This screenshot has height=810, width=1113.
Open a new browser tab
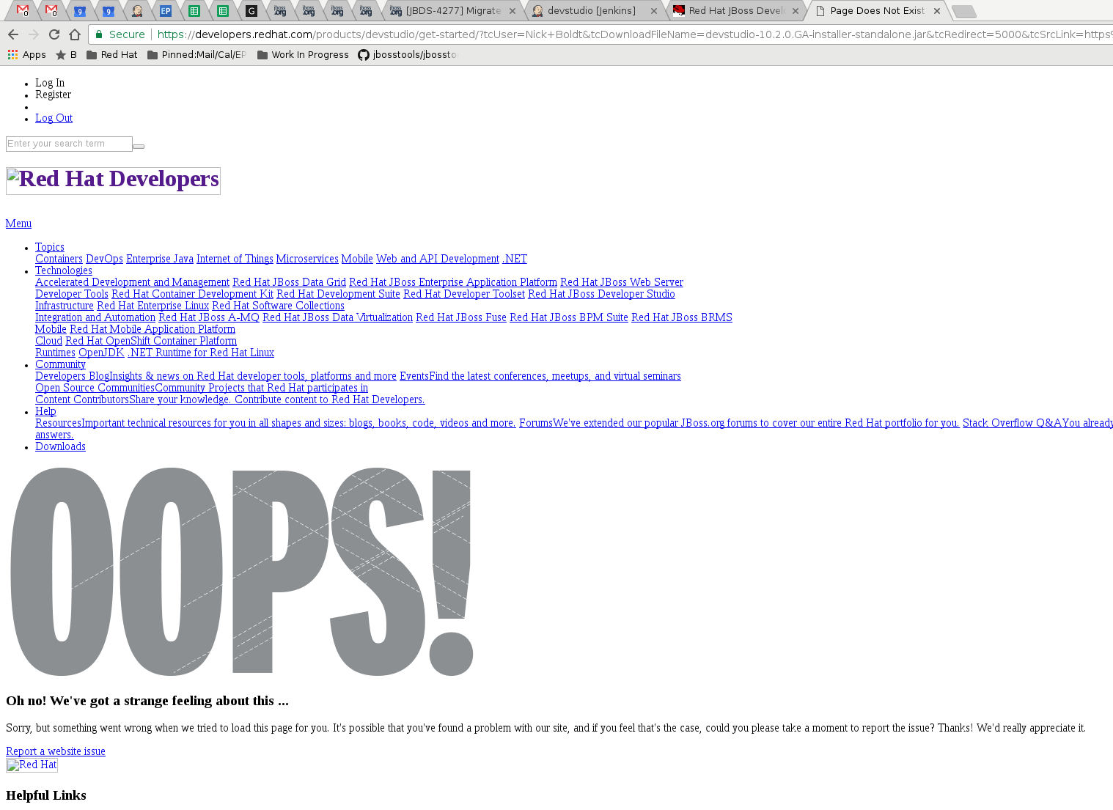(963, 12)
